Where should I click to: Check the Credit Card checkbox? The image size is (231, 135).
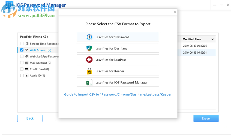[x=22, y=69]
